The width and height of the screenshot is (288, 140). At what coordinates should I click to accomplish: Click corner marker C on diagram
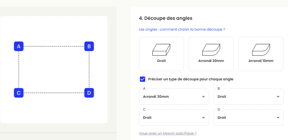19,93
